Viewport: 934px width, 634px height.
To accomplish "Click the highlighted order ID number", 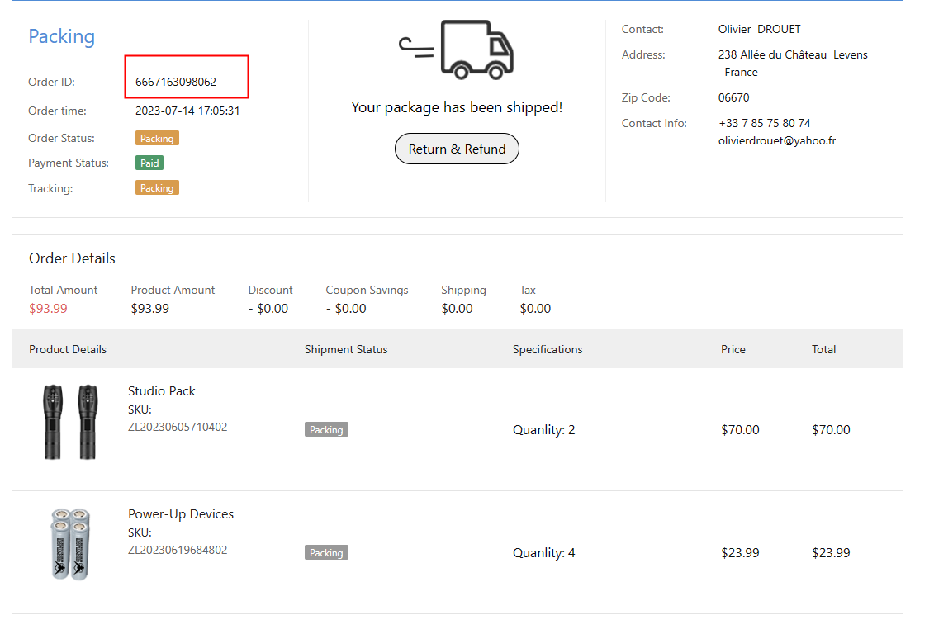I will click(x=176, y=82).
